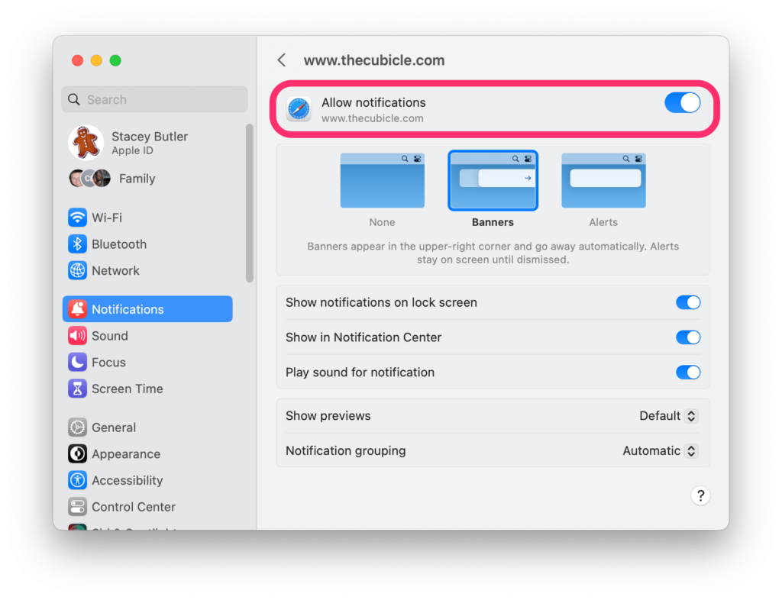This screenshot has width=782, height=600.
Task: Minimize window with yellow button
Action: tap(96, 61)
